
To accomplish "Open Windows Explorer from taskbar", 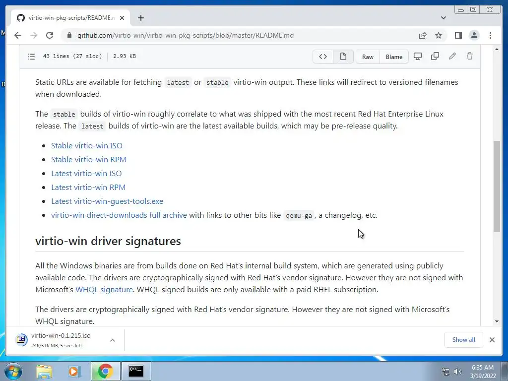I will pyautogui.click(x=44, y=371).
